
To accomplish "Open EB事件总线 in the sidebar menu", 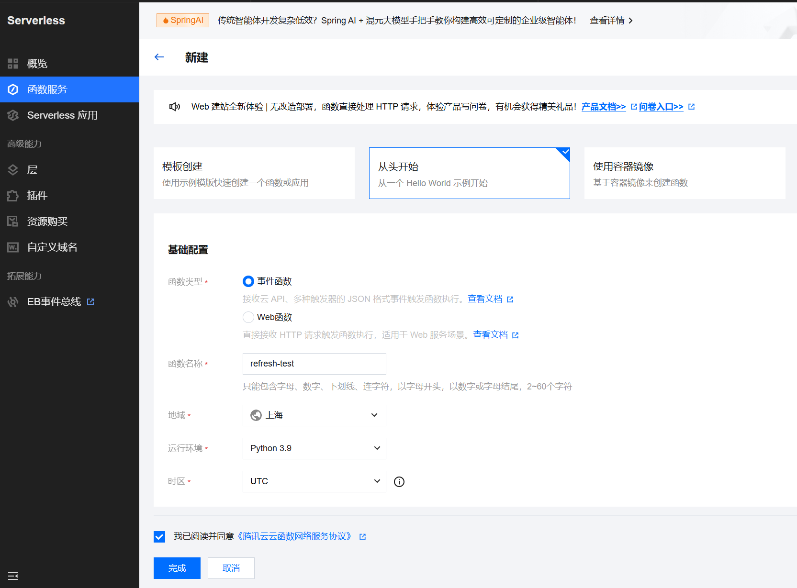I will coord(69,302).
